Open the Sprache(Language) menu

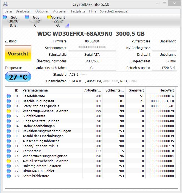pos(114,11)
